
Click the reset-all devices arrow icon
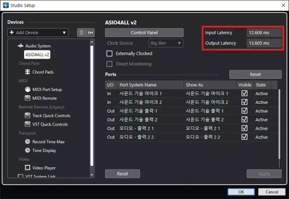pyautogui.click(x=91, y=33)
